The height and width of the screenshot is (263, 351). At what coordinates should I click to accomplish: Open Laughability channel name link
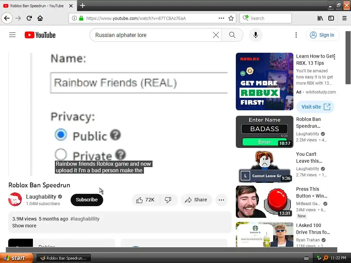coord(41,197)
